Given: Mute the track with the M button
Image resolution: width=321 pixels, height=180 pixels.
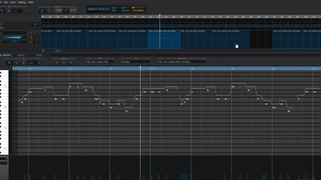Looking at the screenshot, I should point(31,33).
